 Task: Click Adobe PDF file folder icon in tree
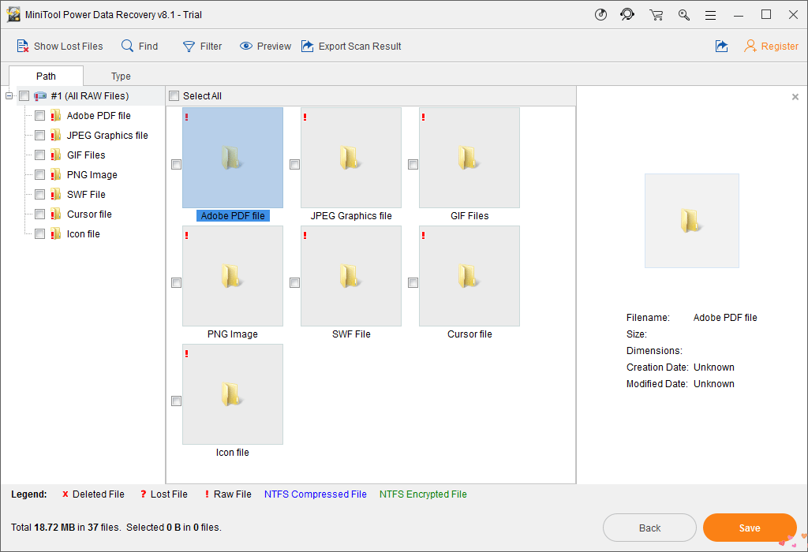(56, 115)
